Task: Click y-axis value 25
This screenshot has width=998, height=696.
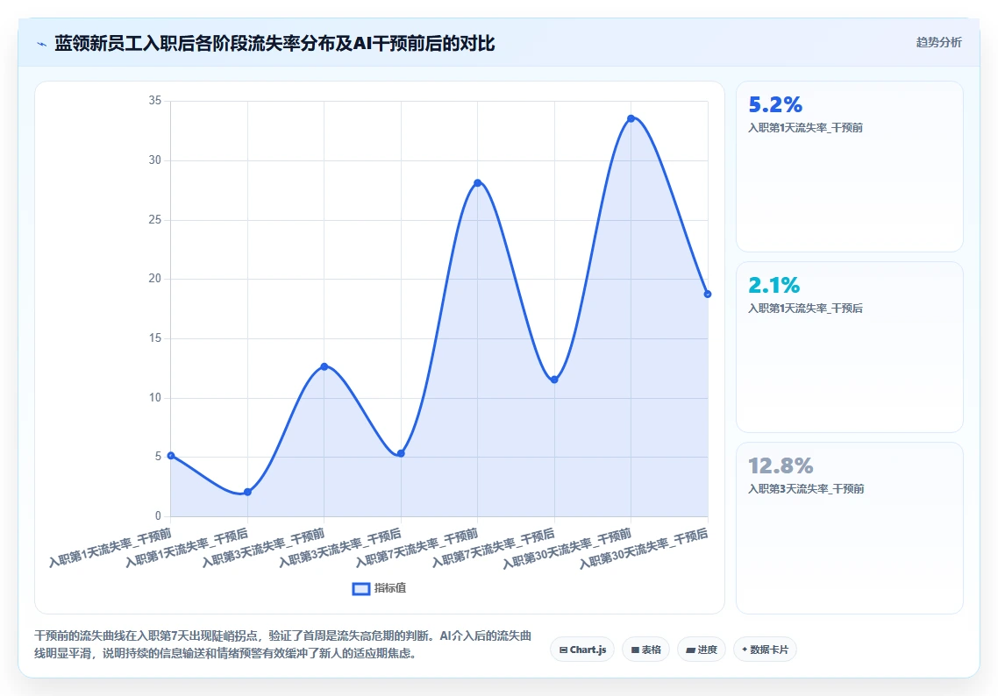Action: [155, 219]
